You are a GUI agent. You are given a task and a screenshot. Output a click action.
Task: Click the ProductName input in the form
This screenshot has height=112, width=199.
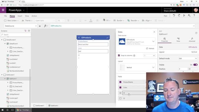(x=93, y=44)
